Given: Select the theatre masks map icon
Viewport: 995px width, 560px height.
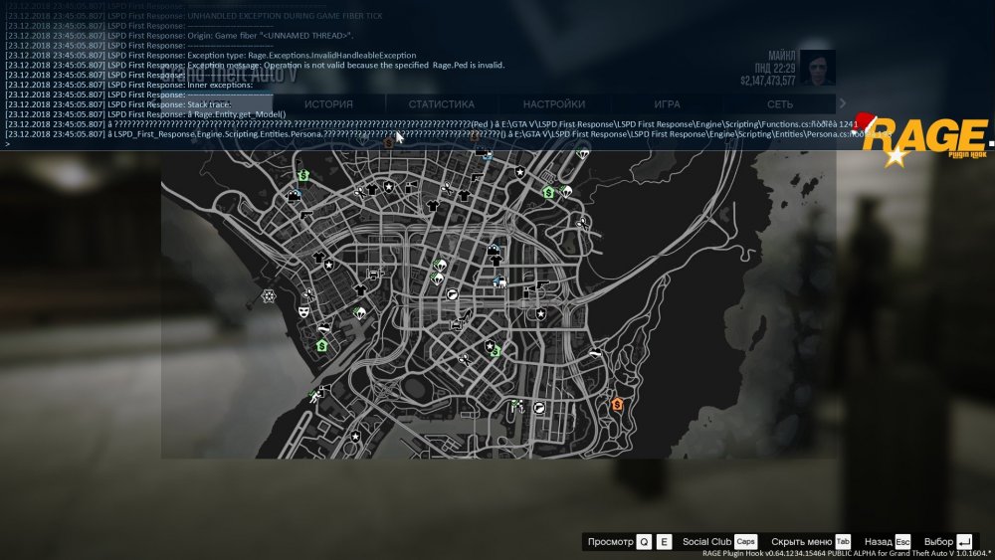Looking at the screenshot, I should (x=303, y=311).
